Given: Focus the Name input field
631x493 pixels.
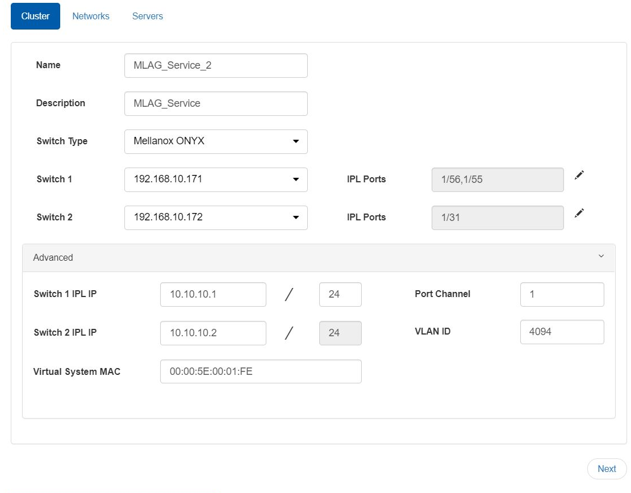Looking at the screenshot, I should [x=216, y=65].
